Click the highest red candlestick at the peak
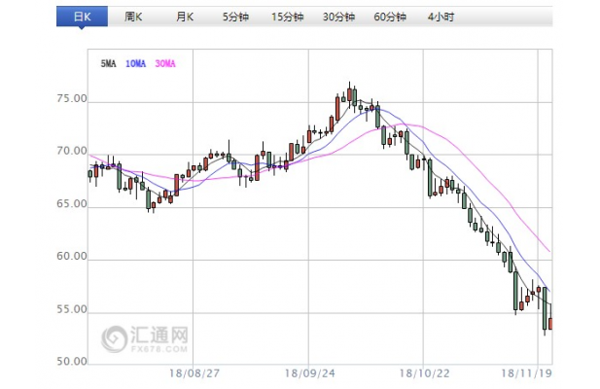 tap(348, 92)
